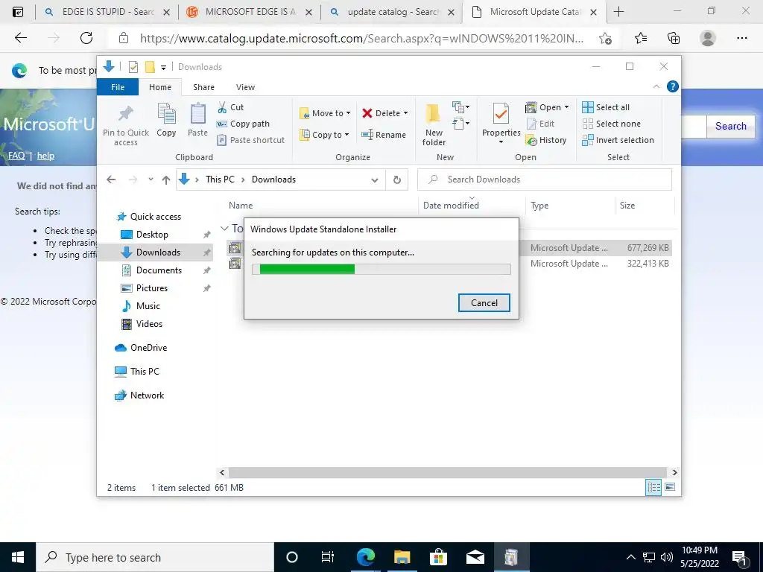Sort by Date modified column
Image resolution: width=763 pixels, height=572 pixels.
451,206
